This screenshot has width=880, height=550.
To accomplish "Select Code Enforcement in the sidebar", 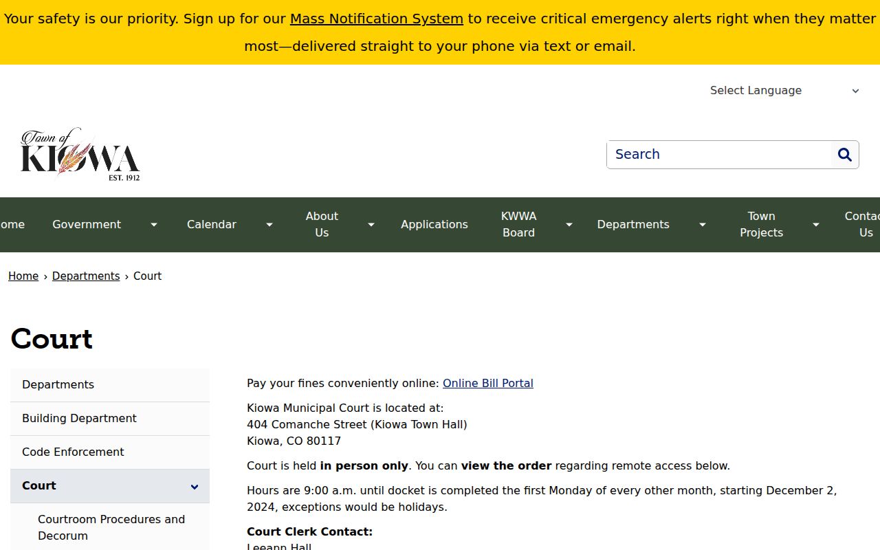I will (x=110, y=452).
